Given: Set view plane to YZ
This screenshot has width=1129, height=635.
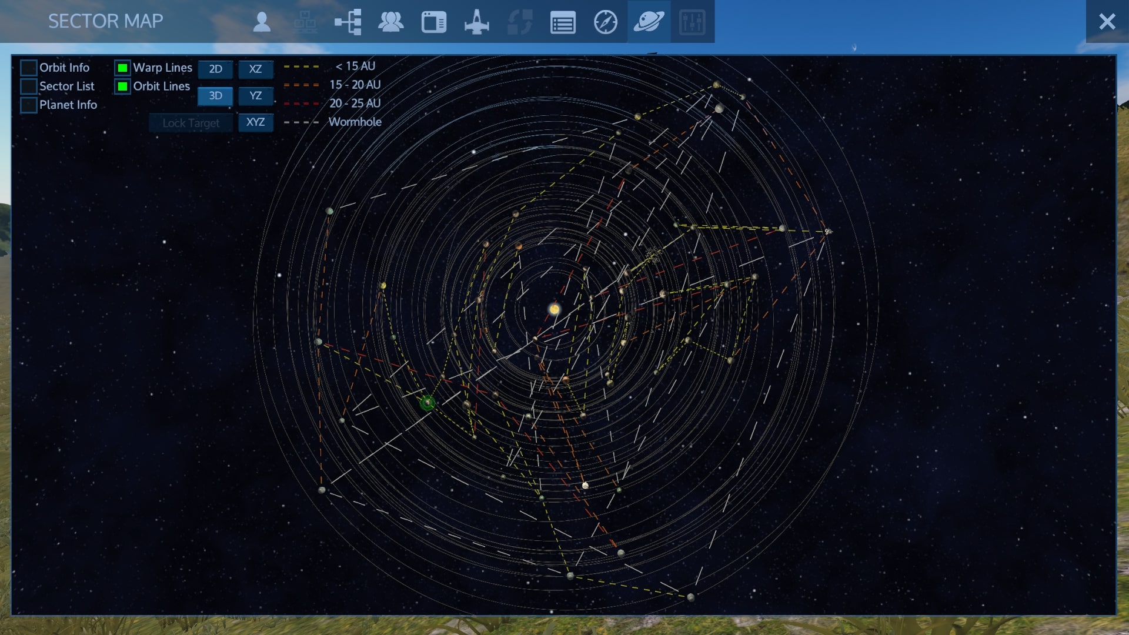Looking at the screenshot, I should tap(255, 96).
